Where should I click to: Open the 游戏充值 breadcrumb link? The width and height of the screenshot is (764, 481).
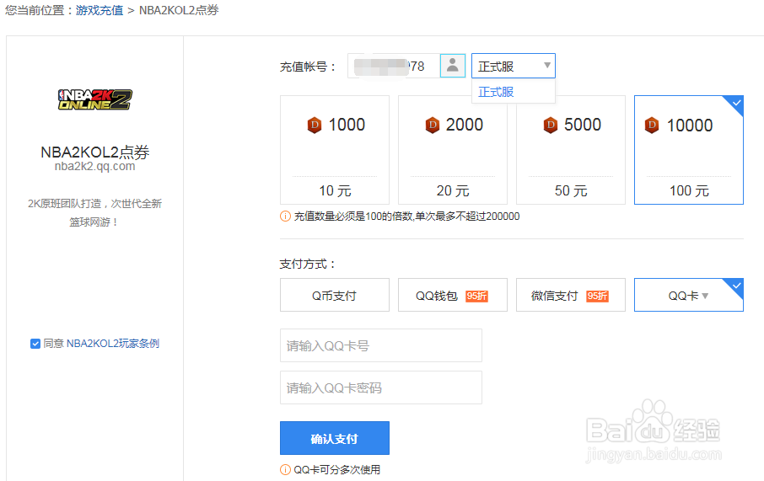(100, 10)
